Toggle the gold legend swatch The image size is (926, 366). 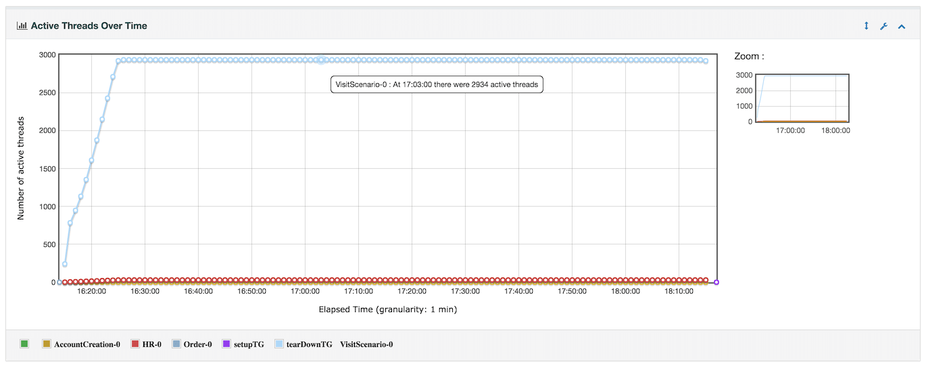click(47, 344)
